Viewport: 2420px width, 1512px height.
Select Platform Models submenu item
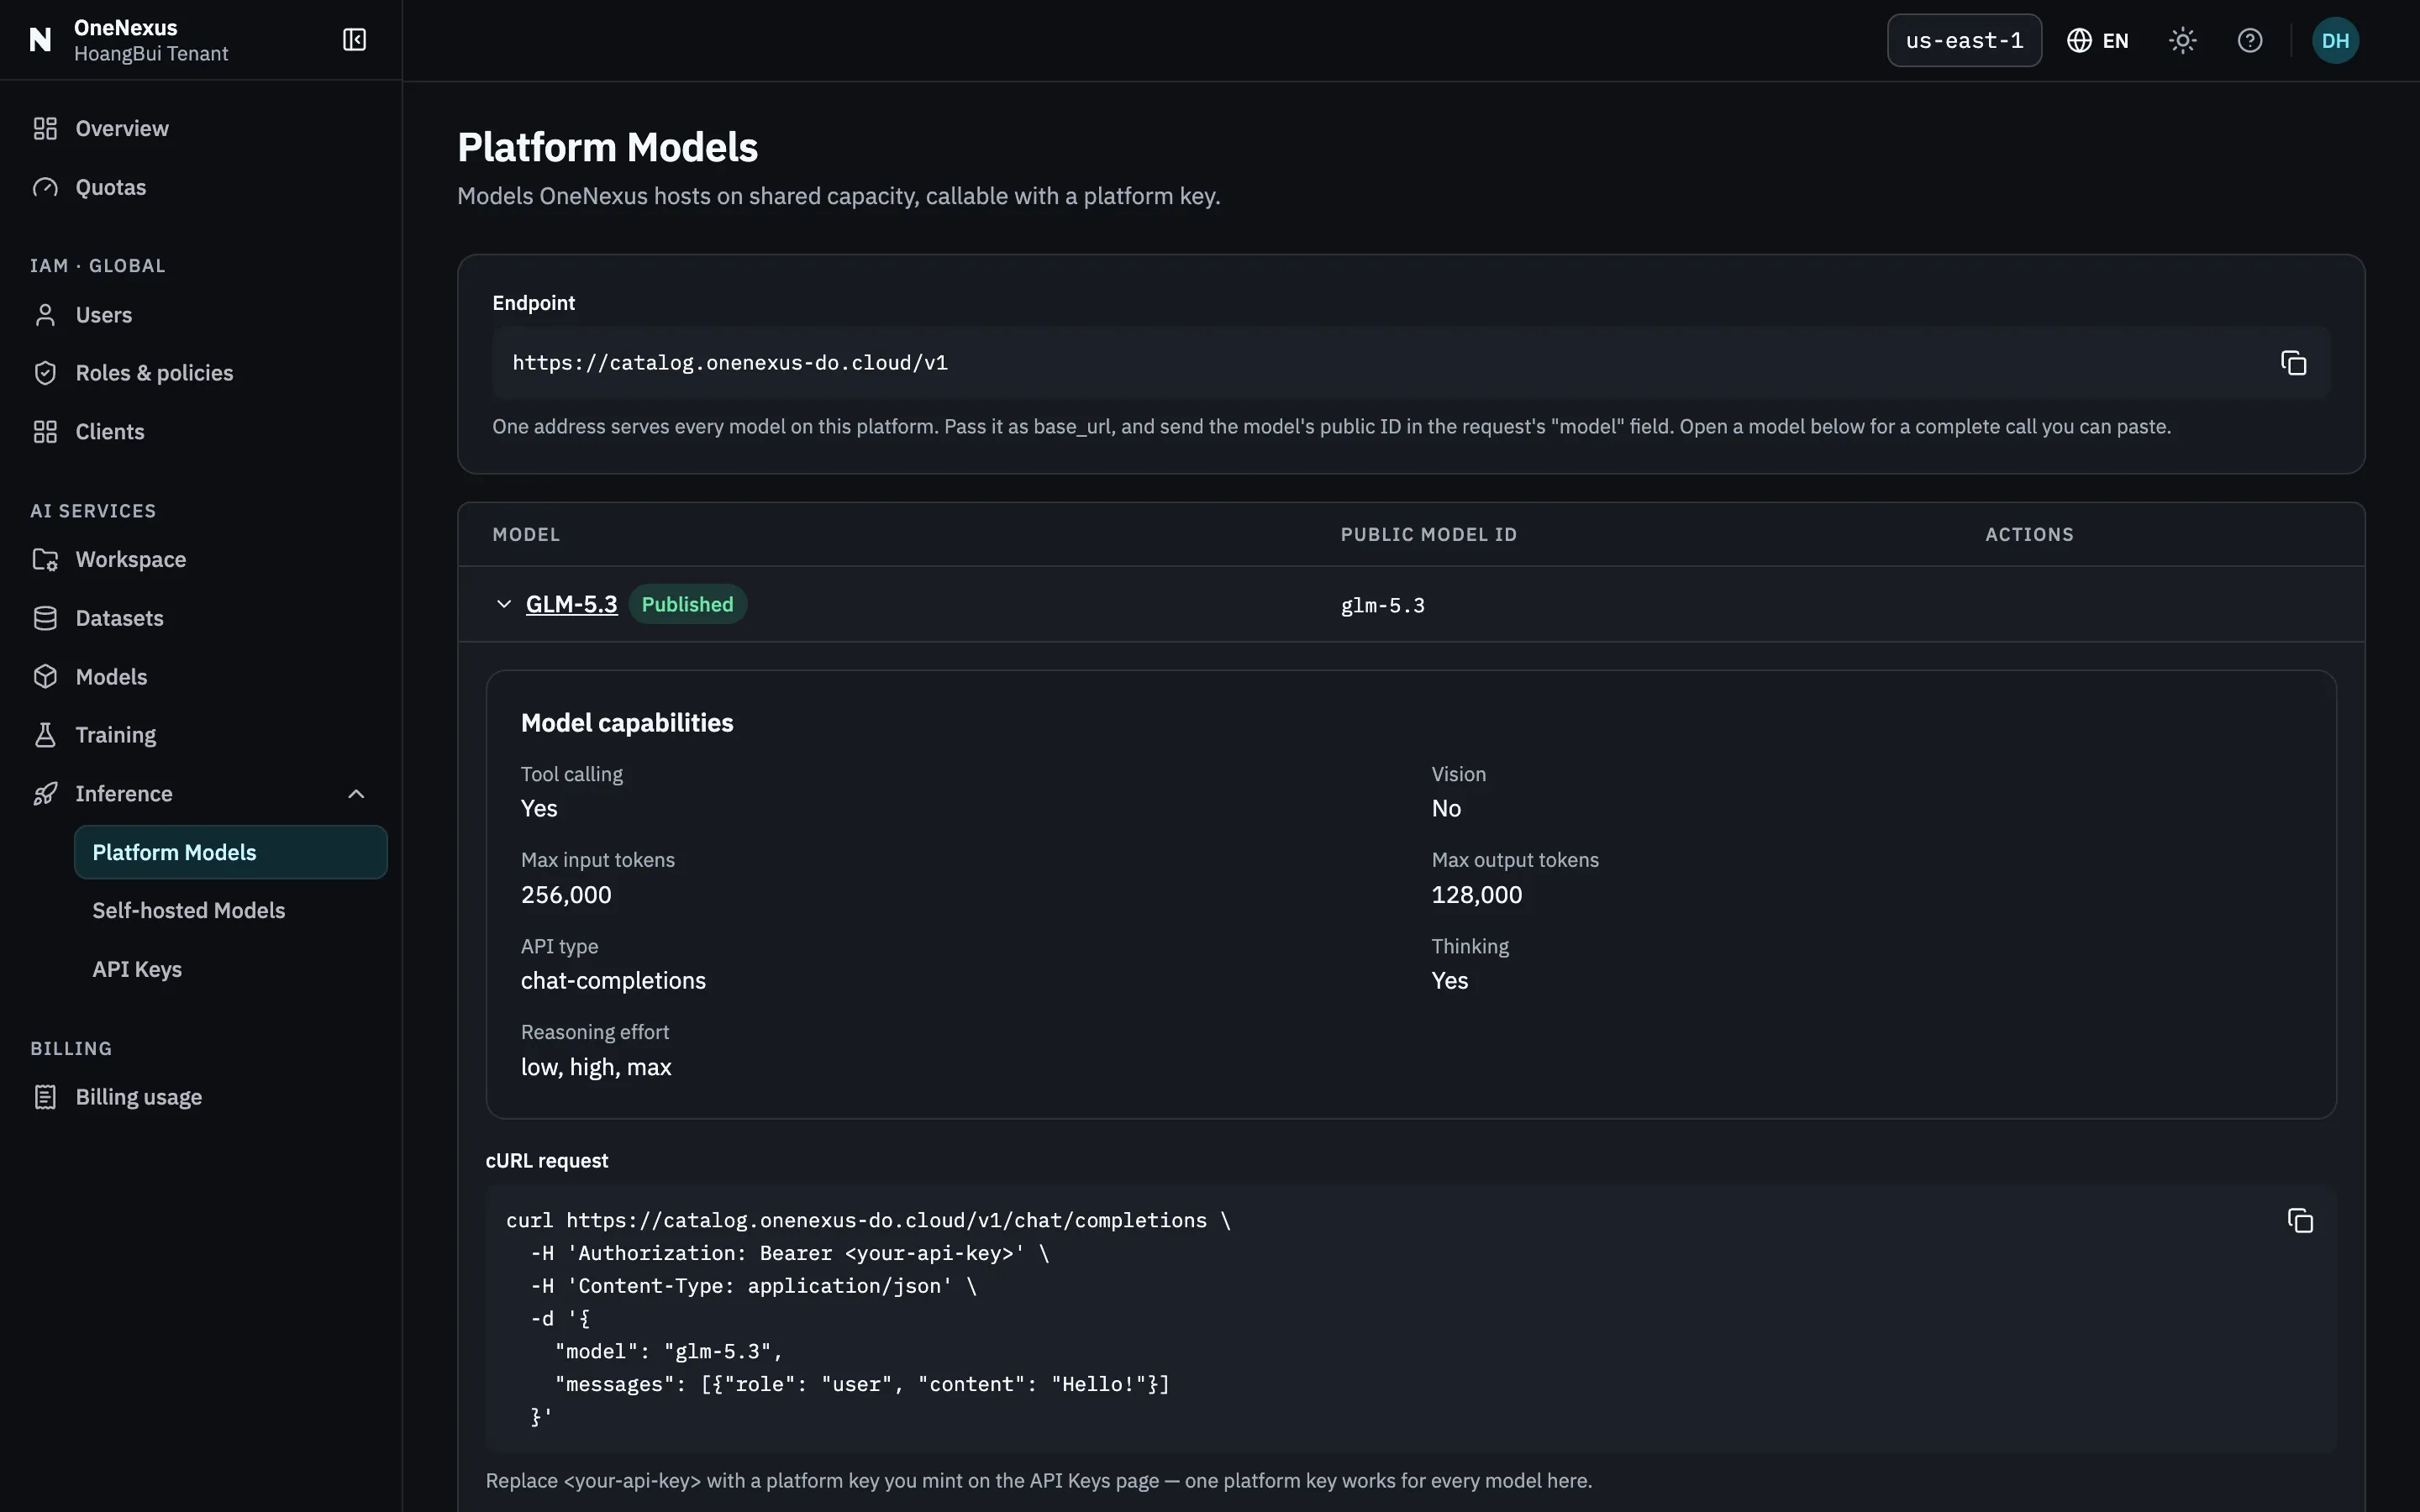click(x=230, y=852)
